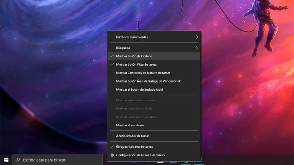This screenshot has height=165, width=294.
Task: Enable Windows Ink workspace button option
Action: 148,81
